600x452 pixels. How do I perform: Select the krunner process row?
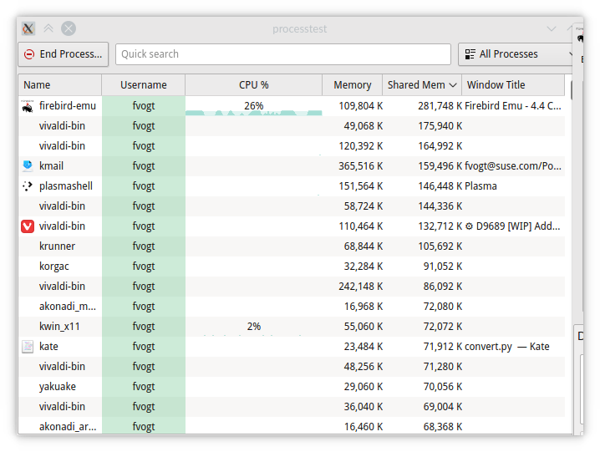[292, 246]
